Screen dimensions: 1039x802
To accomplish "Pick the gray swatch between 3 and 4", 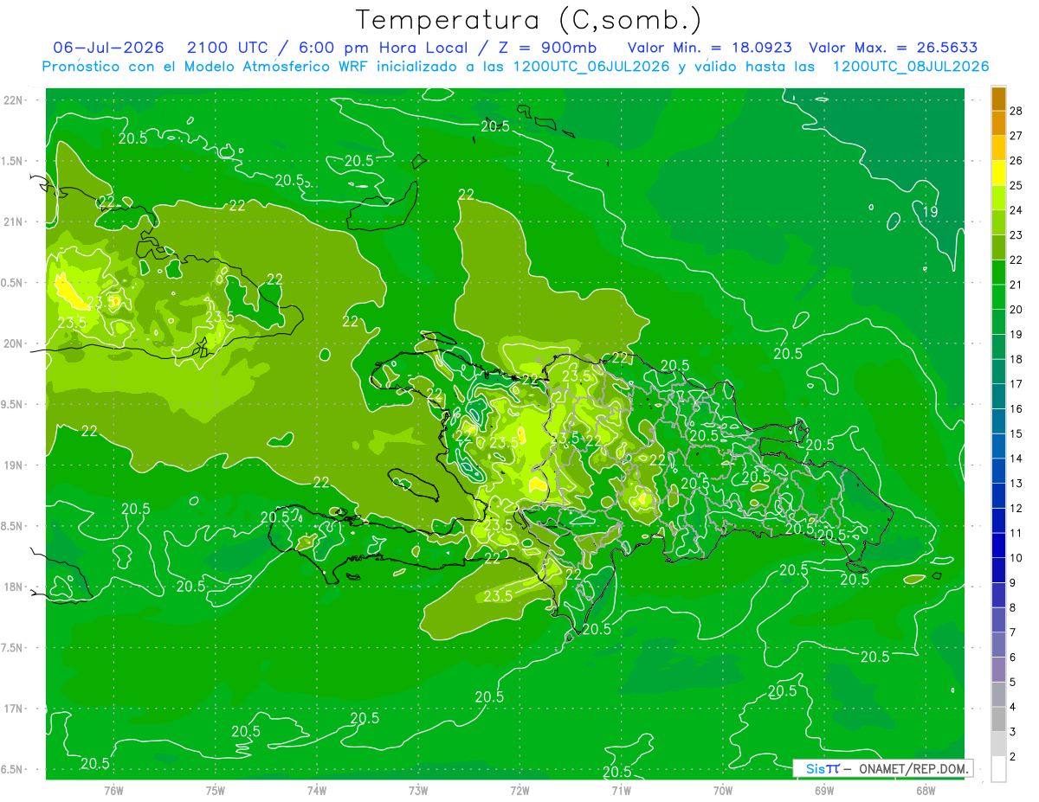I will (x=998, y=719).
